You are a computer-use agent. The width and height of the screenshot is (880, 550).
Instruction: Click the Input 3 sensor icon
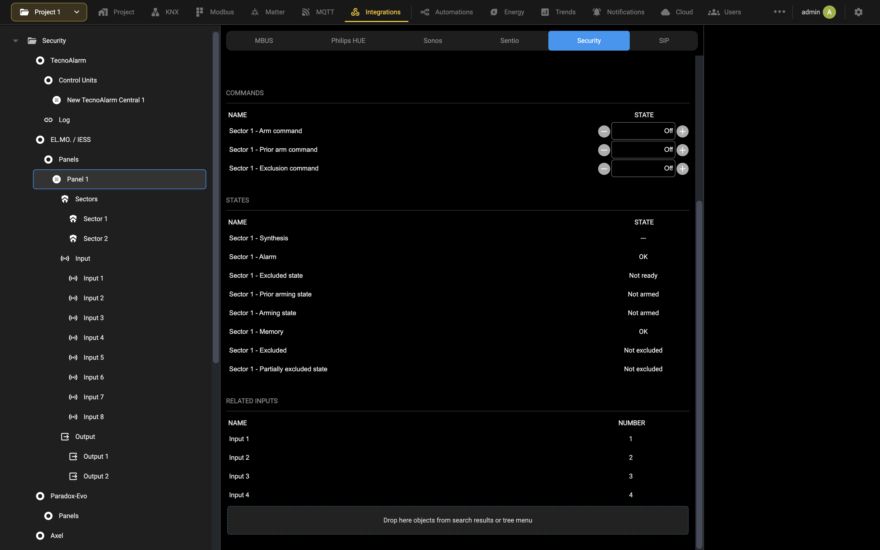(x=73, y=318)
